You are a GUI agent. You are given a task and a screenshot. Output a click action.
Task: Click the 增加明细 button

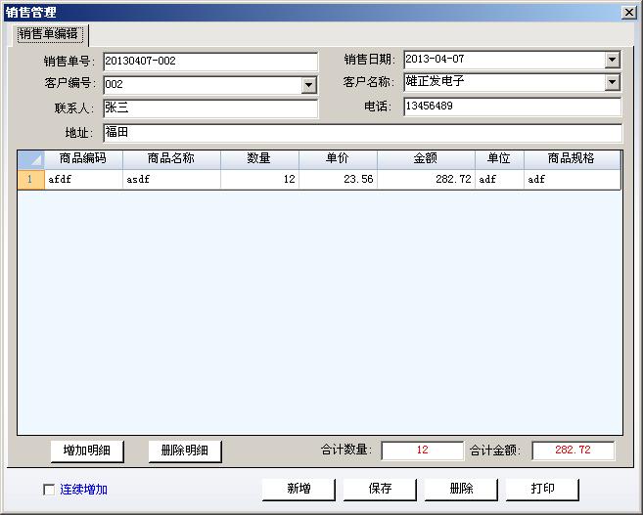click(x=87, y=451)
